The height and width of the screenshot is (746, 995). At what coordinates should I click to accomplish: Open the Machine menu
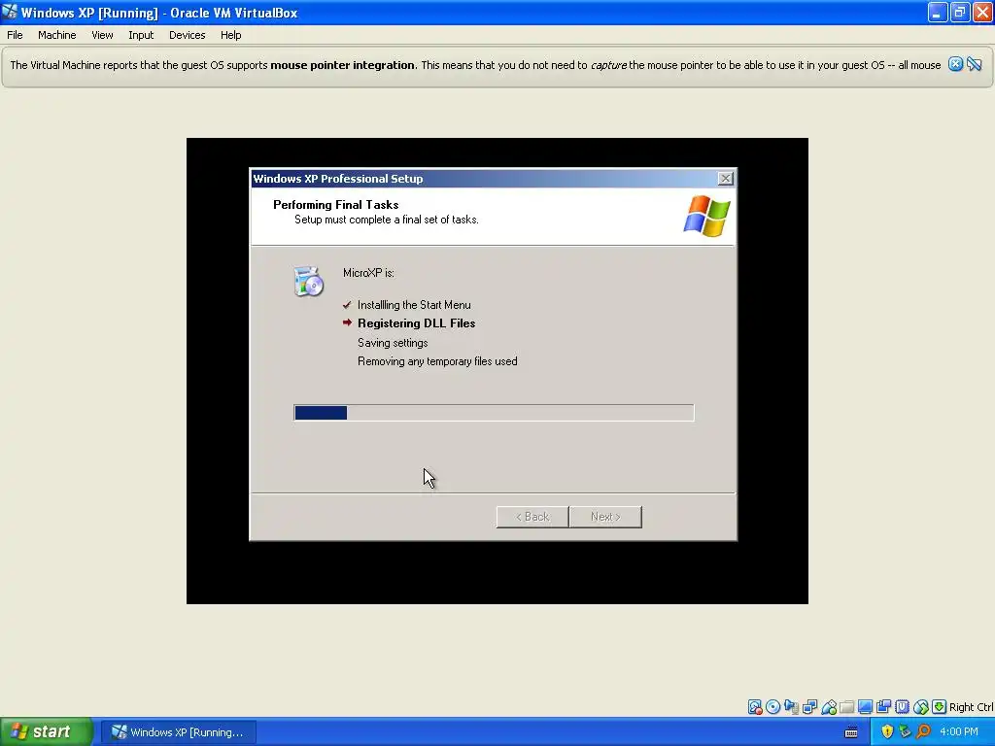pyautogui.click(x=57, y=35)
